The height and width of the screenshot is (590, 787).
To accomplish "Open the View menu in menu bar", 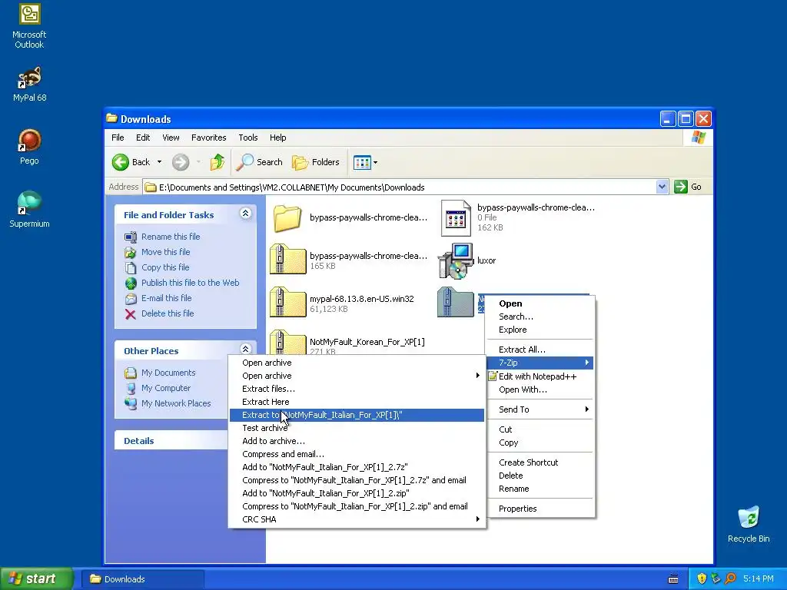I will click(x=171, y=138).
